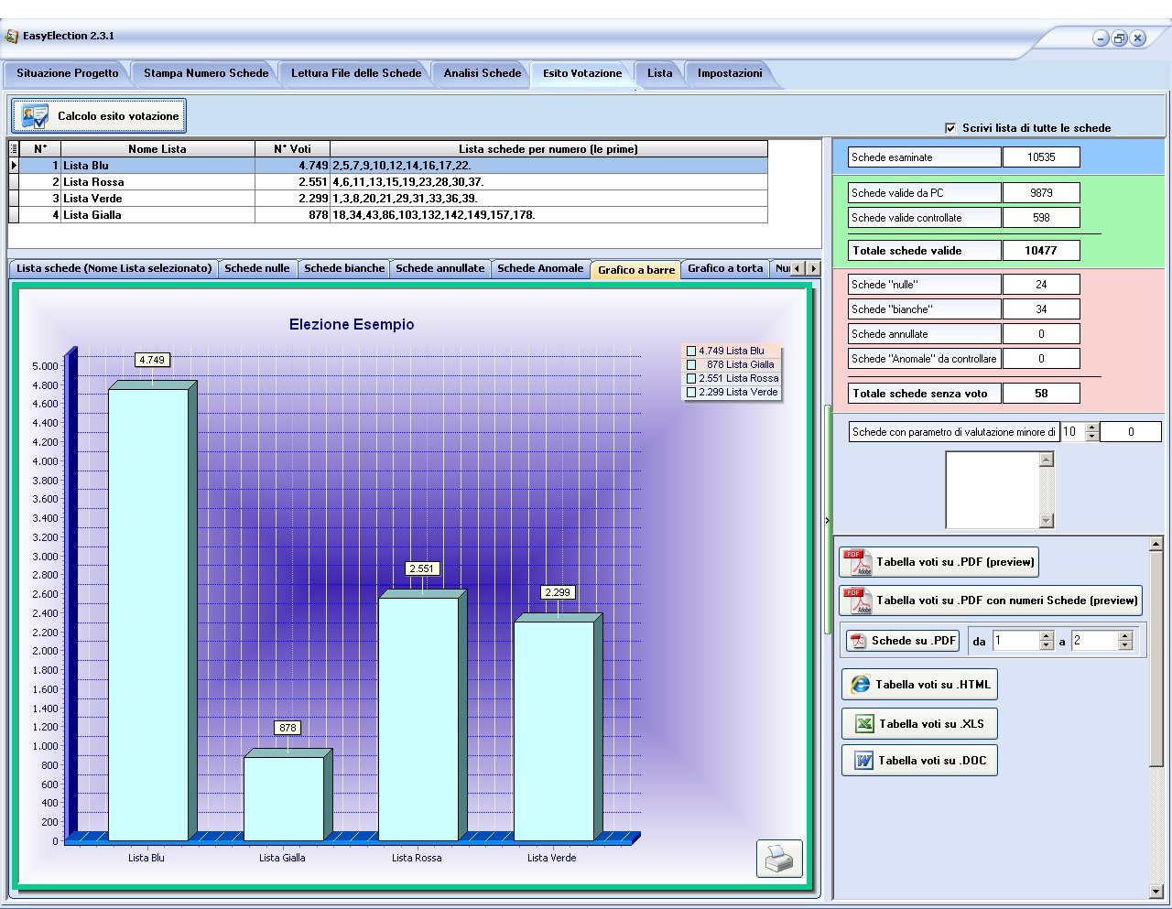The image size is (1172, 909).
Task: Toggle Lista Rossa legend checkbox
Action: pyautogui.click(x=691, y=378)
